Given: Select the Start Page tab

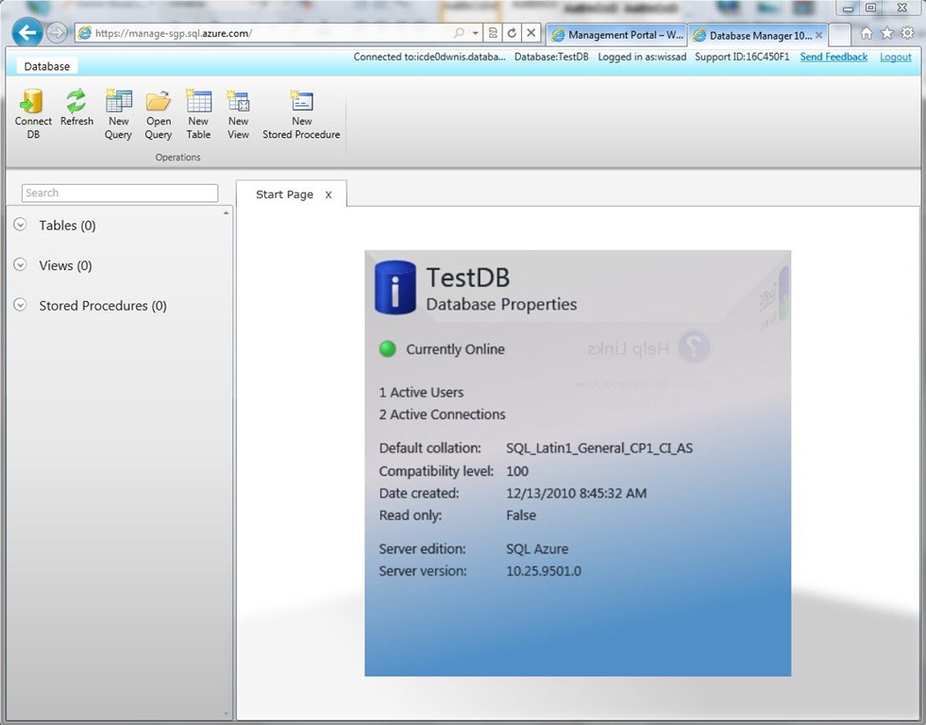Looking at the screenshot, I should 285,194.
